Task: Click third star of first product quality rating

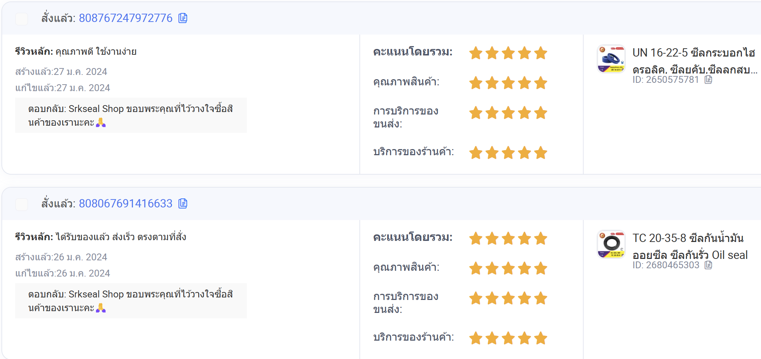Action: 508,83
